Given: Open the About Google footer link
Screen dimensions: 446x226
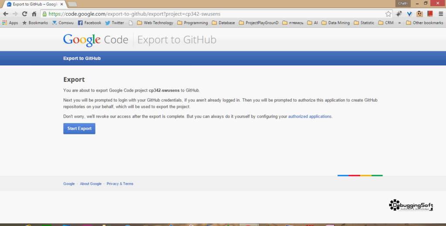Looking at the screenshot, I should 91,184.
